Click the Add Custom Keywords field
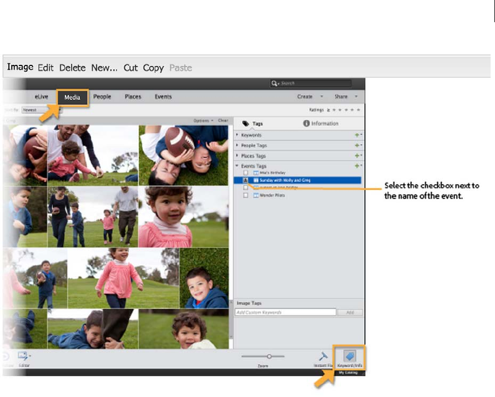This screenshot has height=397, width=495. click(285, 312)
